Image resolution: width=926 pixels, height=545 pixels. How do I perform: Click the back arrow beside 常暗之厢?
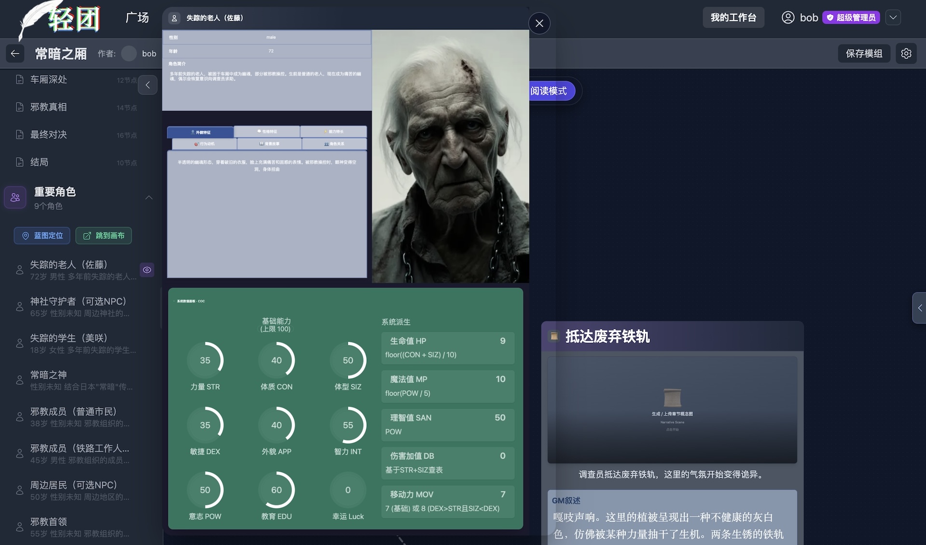point(15,54)
